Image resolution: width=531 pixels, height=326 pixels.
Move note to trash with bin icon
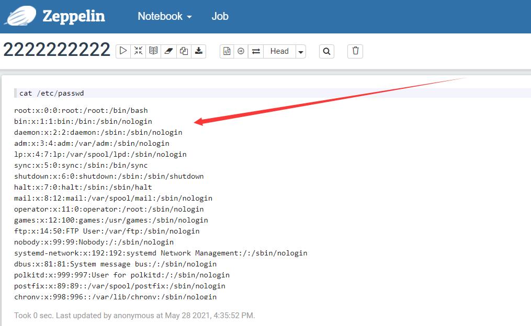coord(356,51)
